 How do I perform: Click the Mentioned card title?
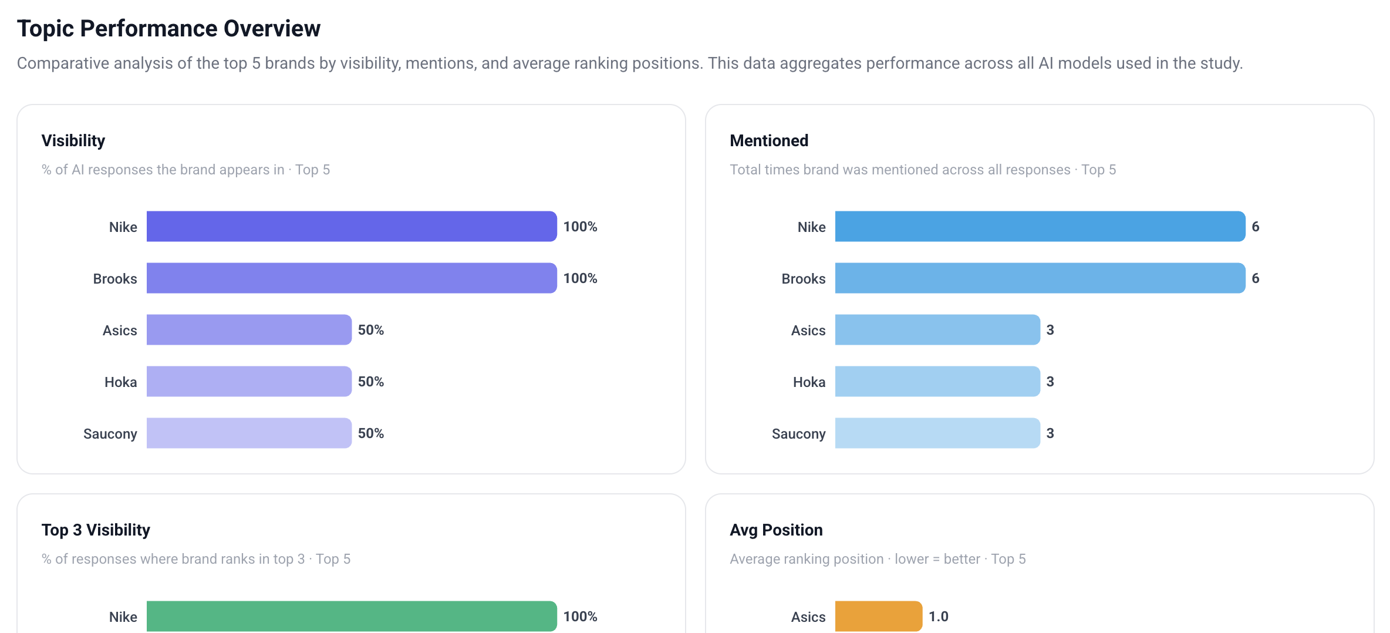click(x=769, y=141)
